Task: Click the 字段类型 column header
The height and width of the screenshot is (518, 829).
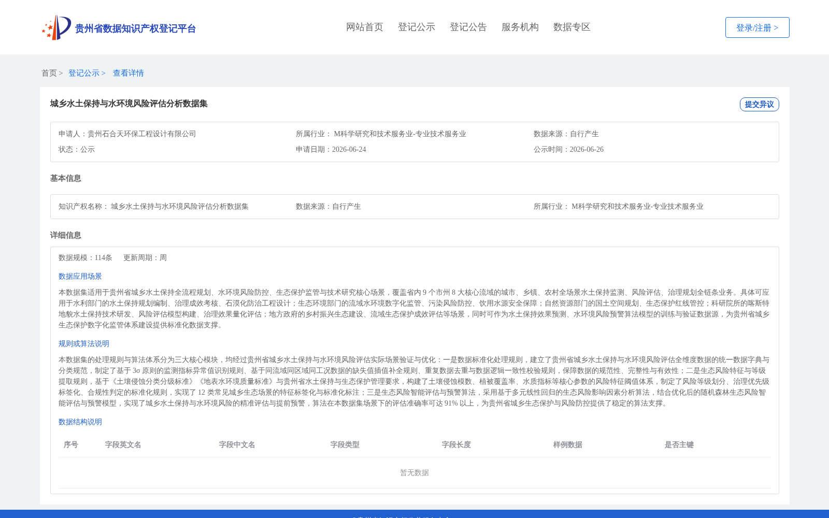Action: click(x=345, y=444)
